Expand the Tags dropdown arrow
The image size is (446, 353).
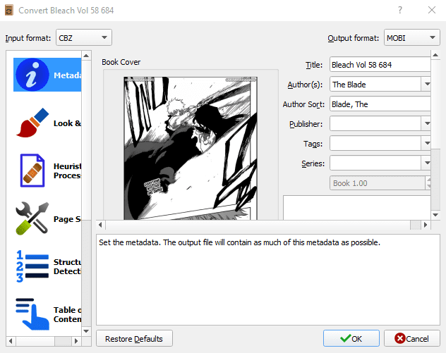tap(427, 143)
